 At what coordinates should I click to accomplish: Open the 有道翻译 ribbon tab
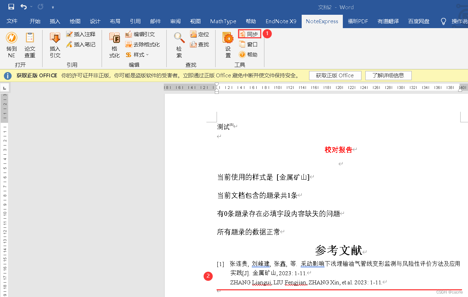click(x=388, y=21)
